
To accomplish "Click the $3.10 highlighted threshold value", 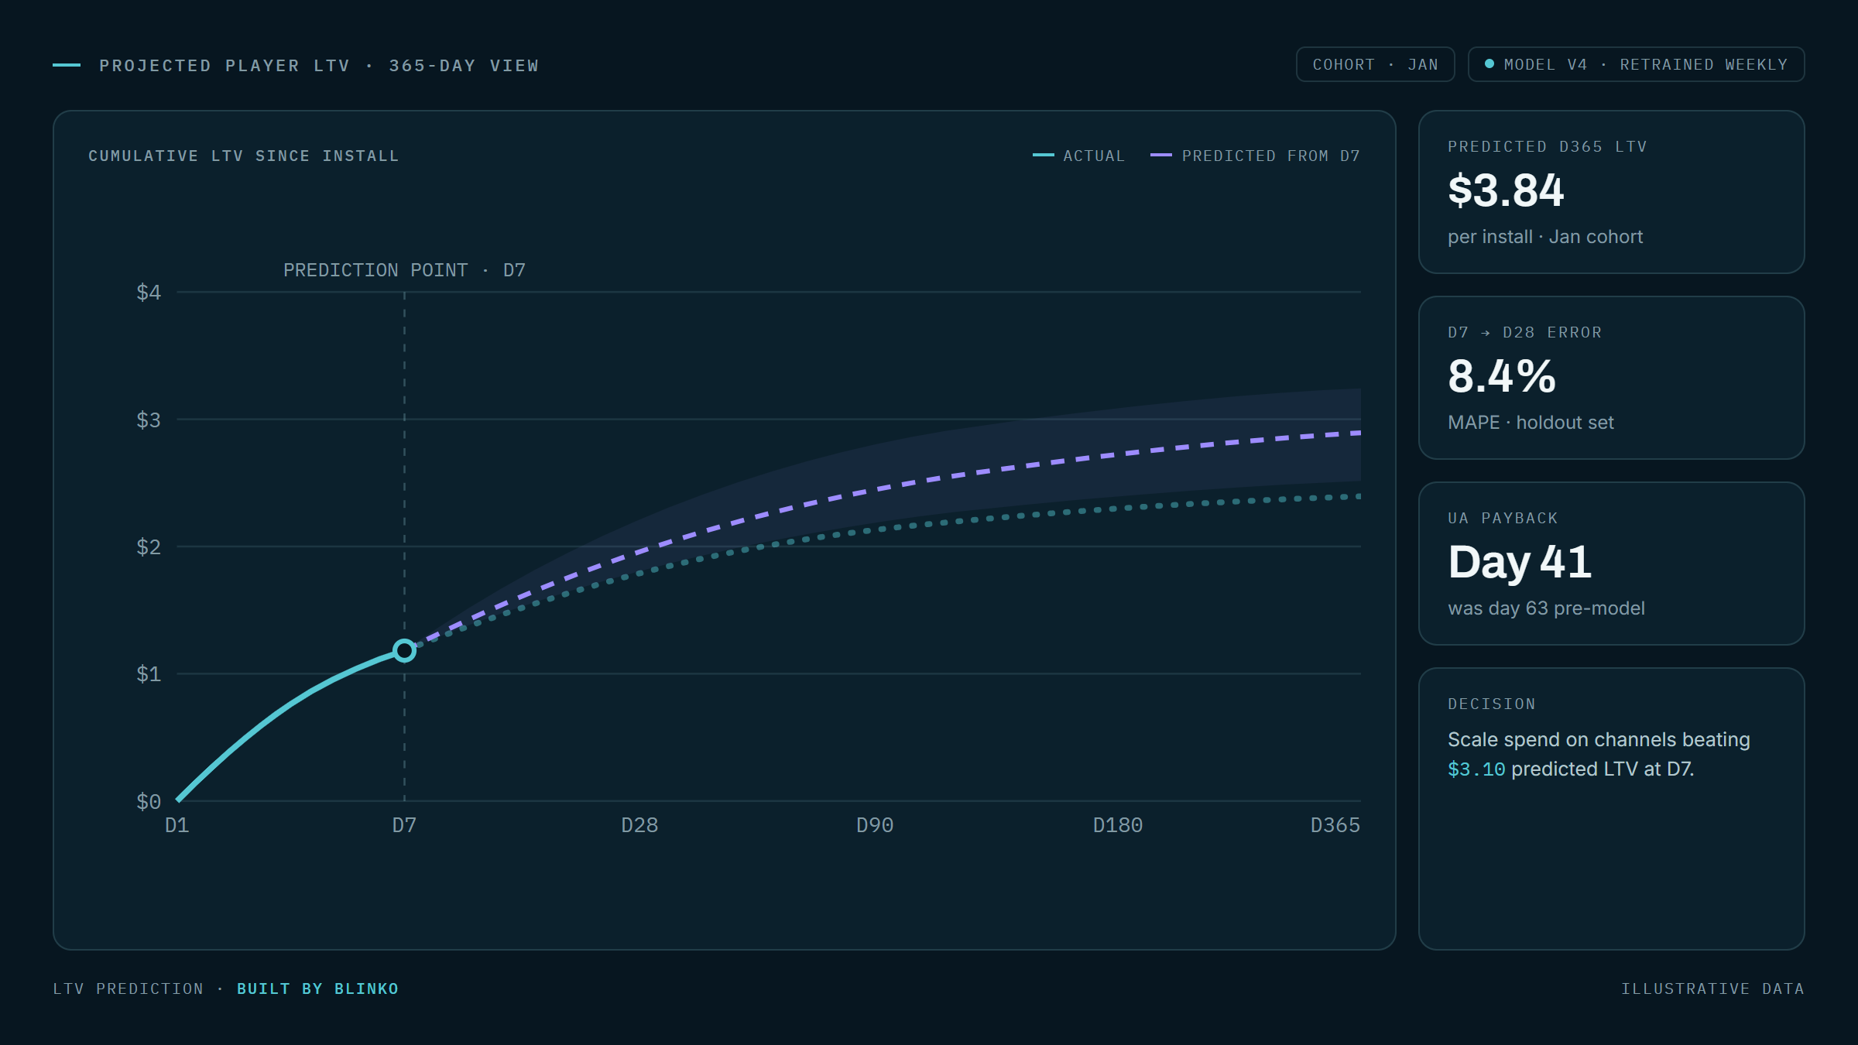I will coord(1476,769).
